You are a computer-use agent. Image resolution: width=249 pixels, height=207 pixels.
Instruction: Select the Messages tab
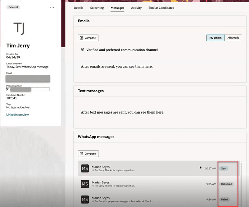click(117, 8)
